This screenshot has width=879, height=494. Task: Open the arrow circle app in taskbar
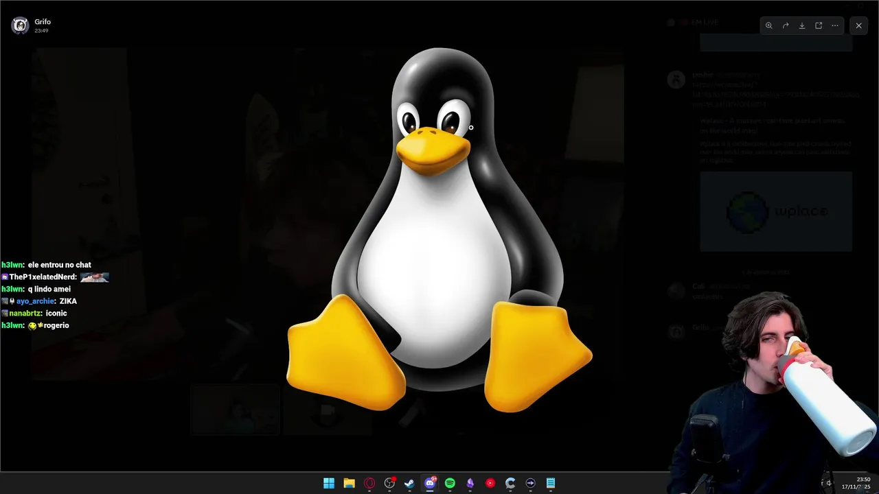(530, 483)
